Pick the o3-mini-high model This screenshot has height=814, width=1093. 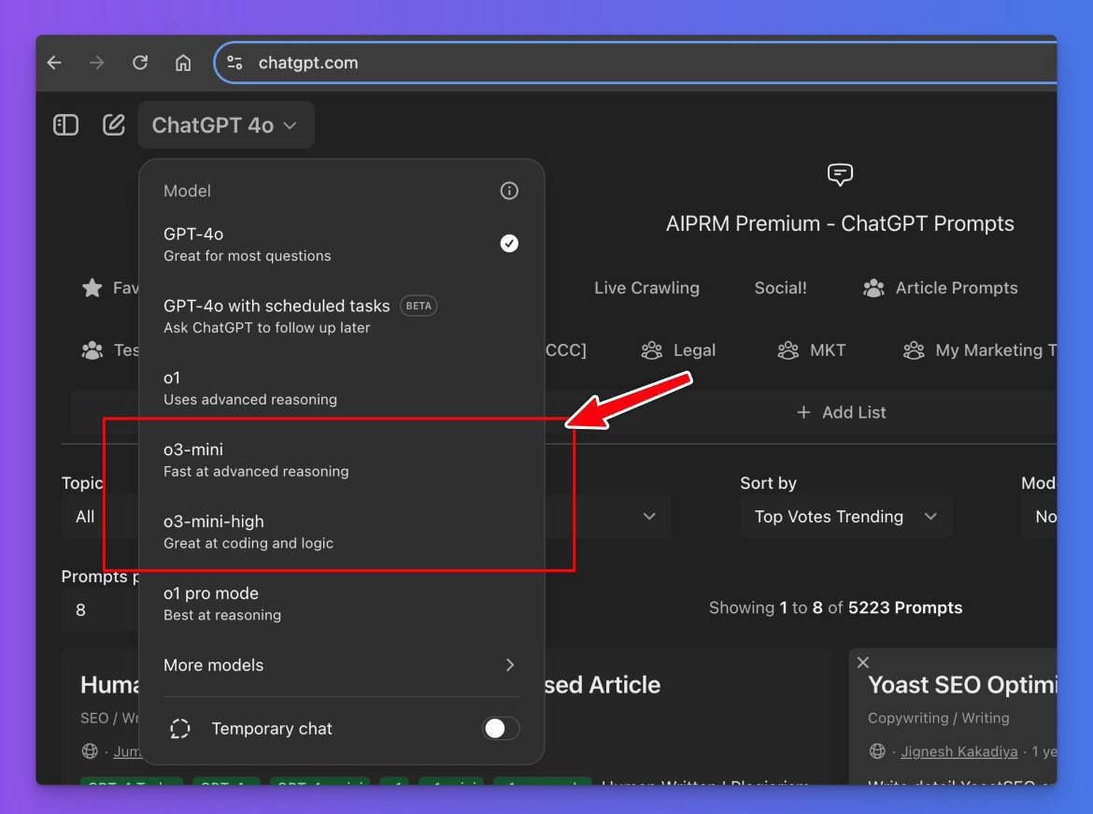[x=341, y=532]
